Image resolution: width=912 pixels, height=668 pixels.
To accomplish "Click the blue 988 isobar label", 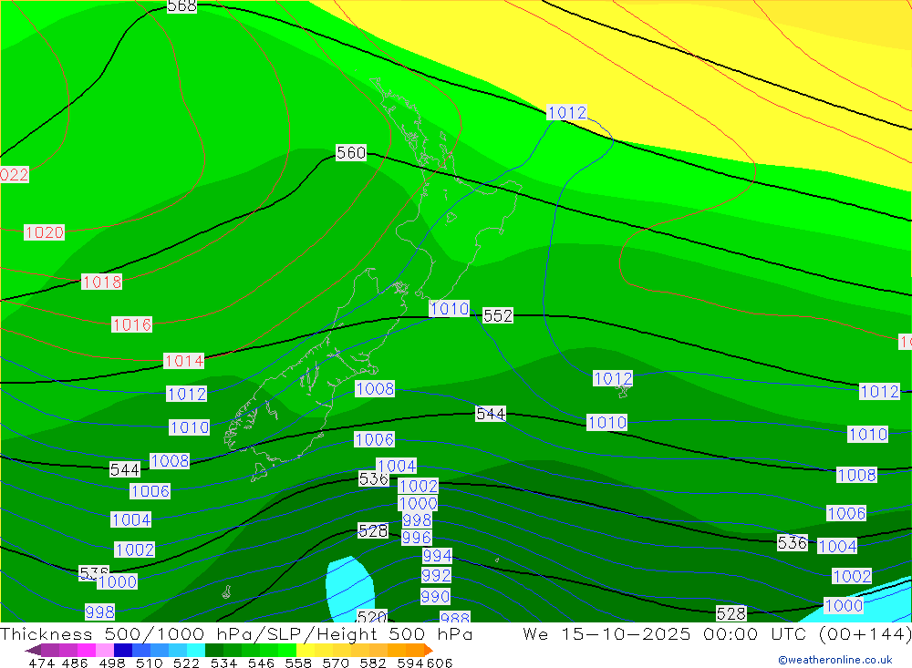I will [455, 617].
